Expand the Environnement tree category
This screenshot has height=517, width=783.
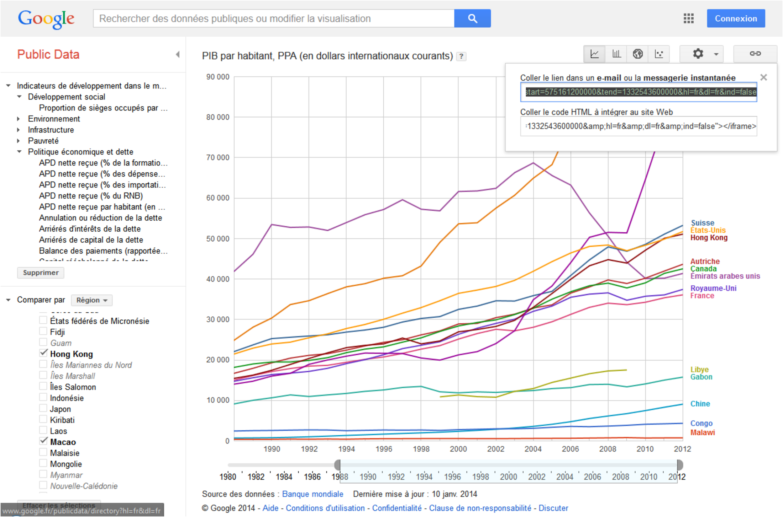point(19,119)
